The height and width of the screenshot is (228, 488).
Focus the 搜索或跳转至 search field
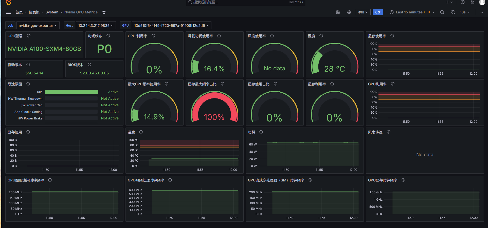pos(245,2)
